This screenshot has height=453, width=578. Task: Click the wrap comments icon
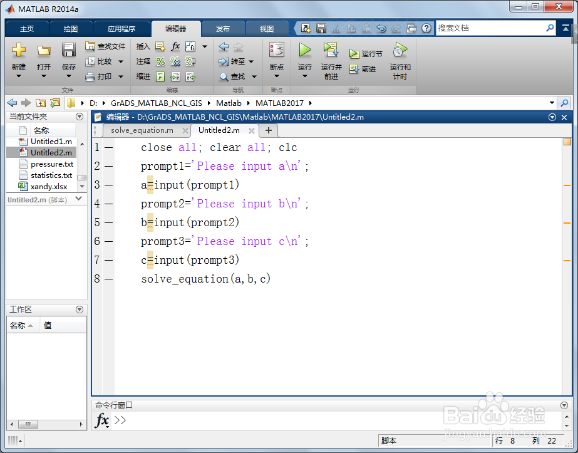tap(190, 61)
